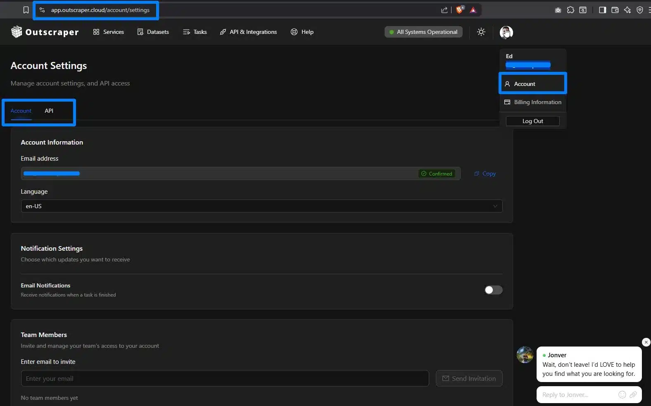The height and width of the screenshot is (406, 651).
Task: Open the Services menu
Action: [x=109, y=32]
